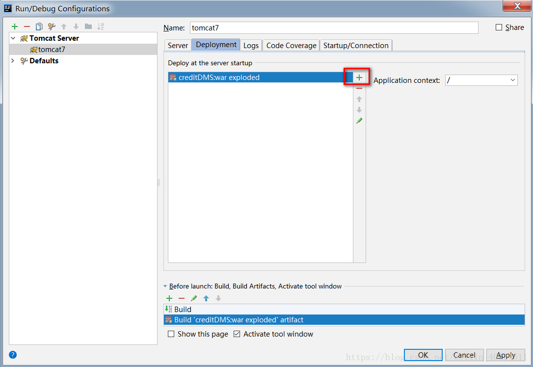
Task: Create new folder icon in left toolbar
Action: (x=88, y=26)
